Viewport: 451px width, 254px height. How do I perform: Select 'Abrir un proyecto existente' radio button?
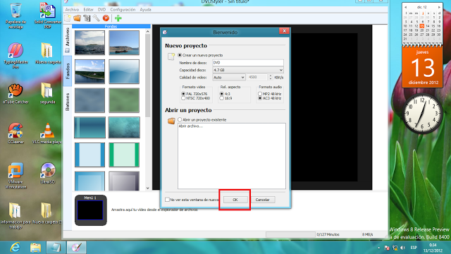point(180,119)
